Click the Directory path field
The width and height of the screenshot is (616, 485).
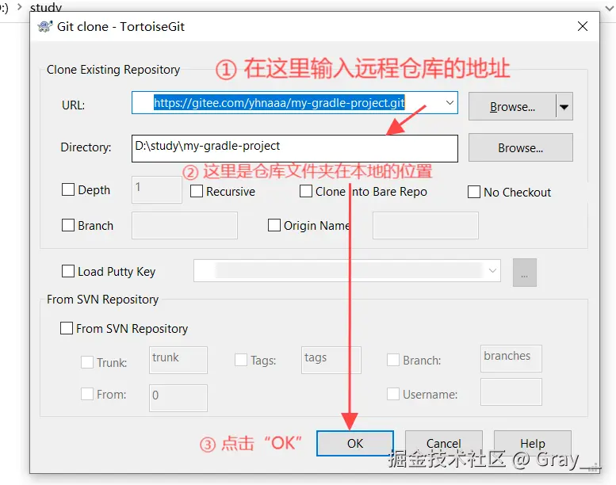tap(295, 148)
